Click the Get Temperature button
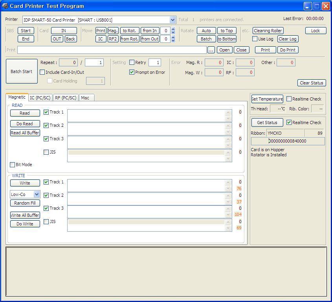332x302 pixels. (268, 99)
